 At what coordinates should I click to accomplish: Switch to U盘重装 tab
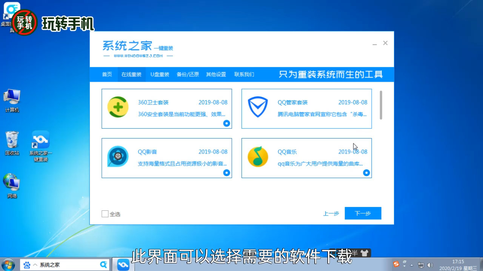pos(160,75)
